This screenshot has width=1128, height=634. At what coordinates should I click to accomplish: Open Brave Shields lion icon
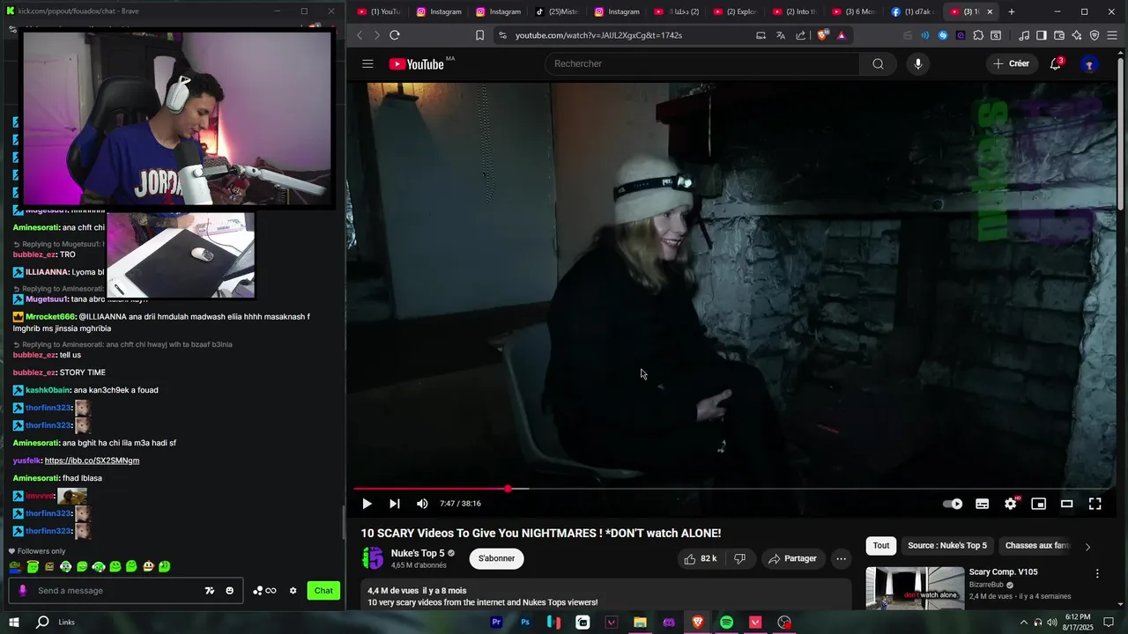[x=823, y=35]
